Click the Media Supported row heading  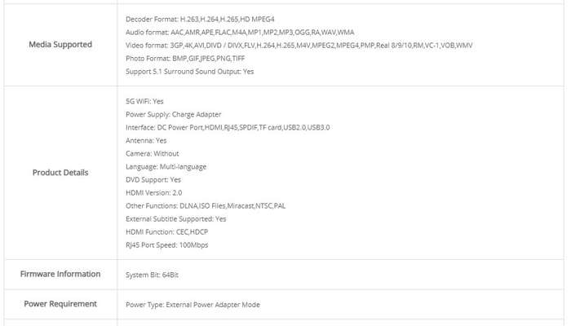point(60,44)
